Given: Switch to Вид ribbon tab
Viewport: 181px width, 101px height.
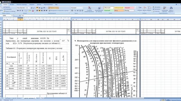Looking at the screenshot, I should 56,4.
